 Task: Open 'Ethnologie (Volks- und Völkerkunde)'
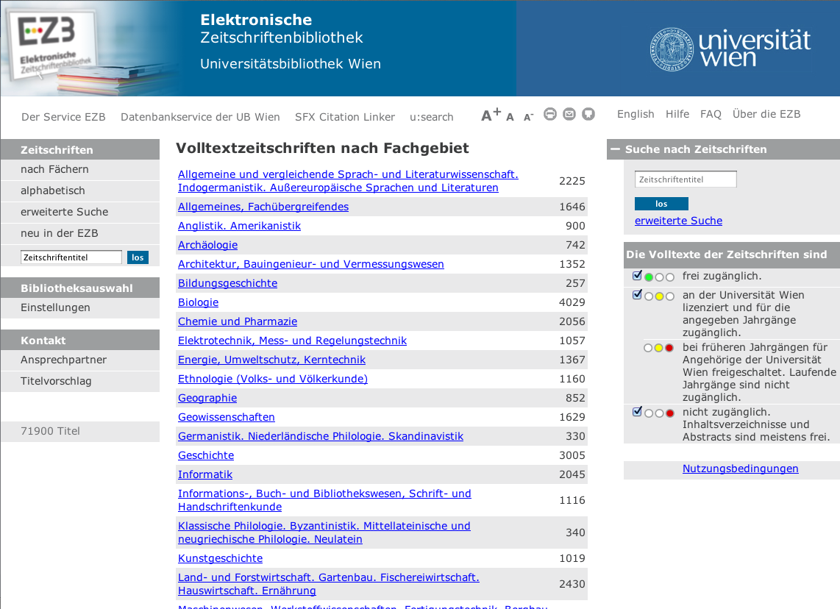click(273, 380)
